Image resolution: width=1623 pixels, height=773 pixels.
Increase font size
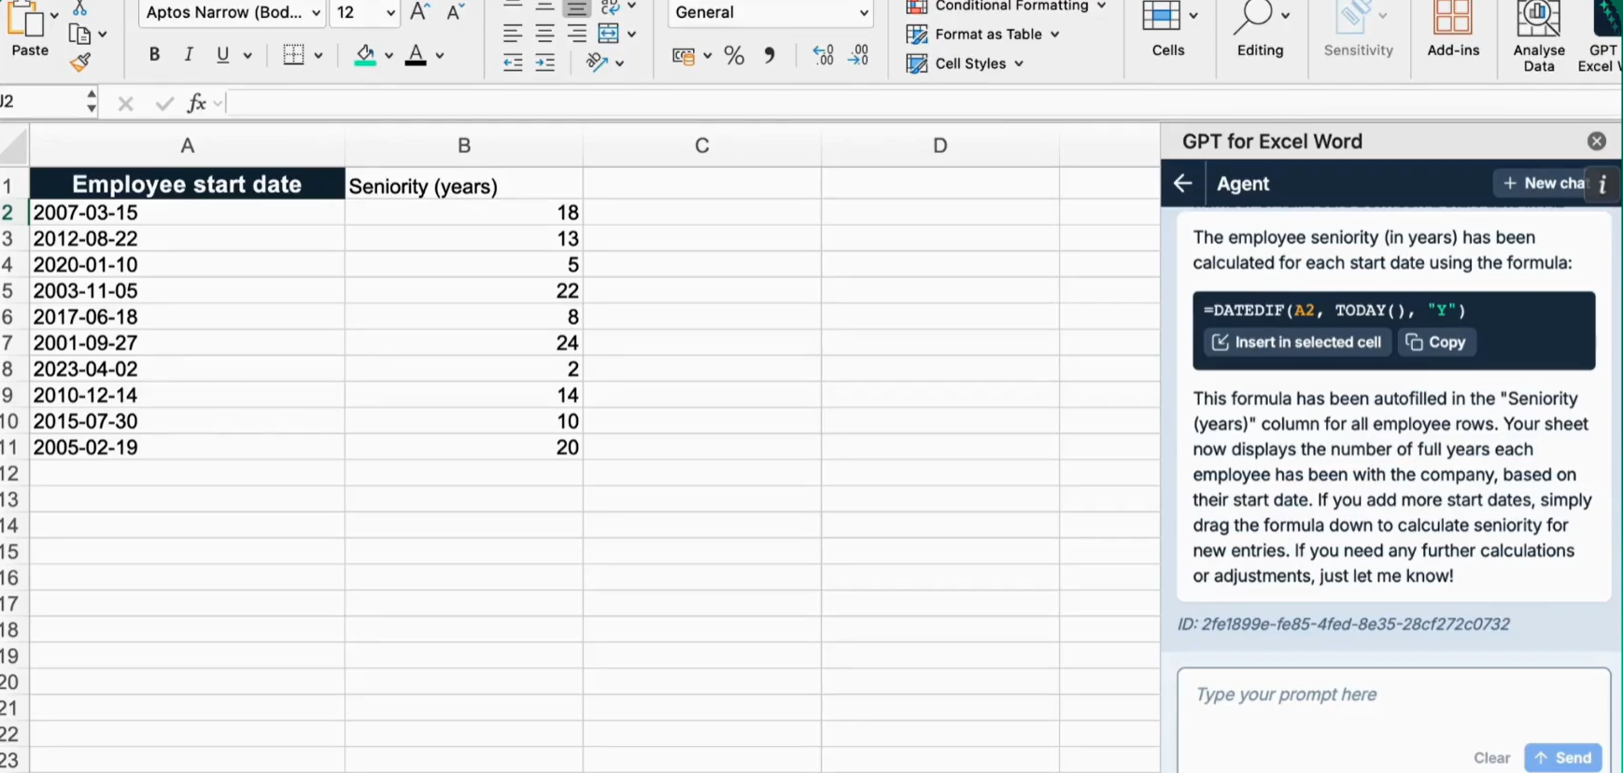(420, 12)
